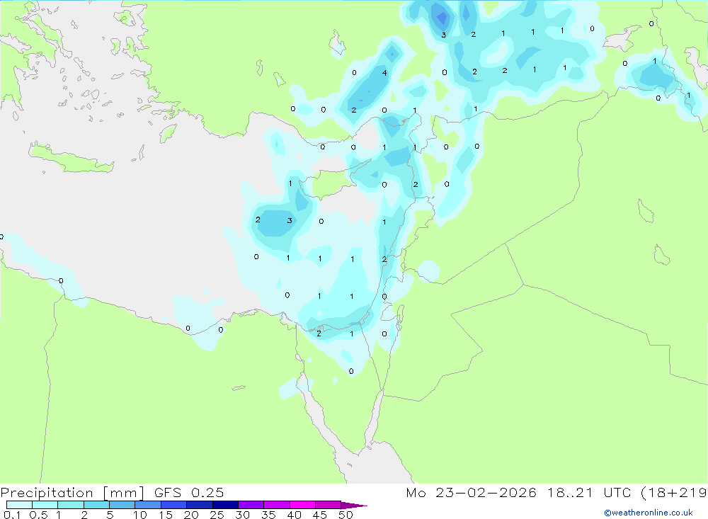Choose the 20 to 25 mm legend swatch

point(200,505)
